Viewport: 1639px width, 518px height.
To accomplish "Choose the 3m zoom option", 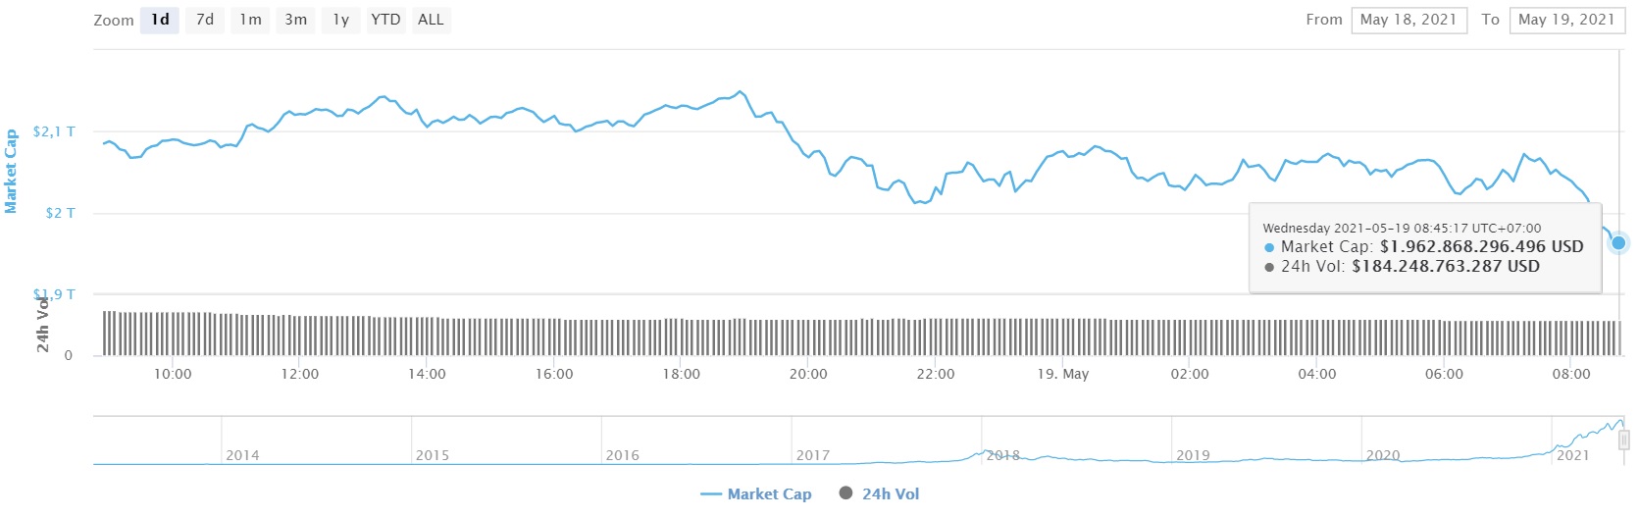I will [295, 20].
